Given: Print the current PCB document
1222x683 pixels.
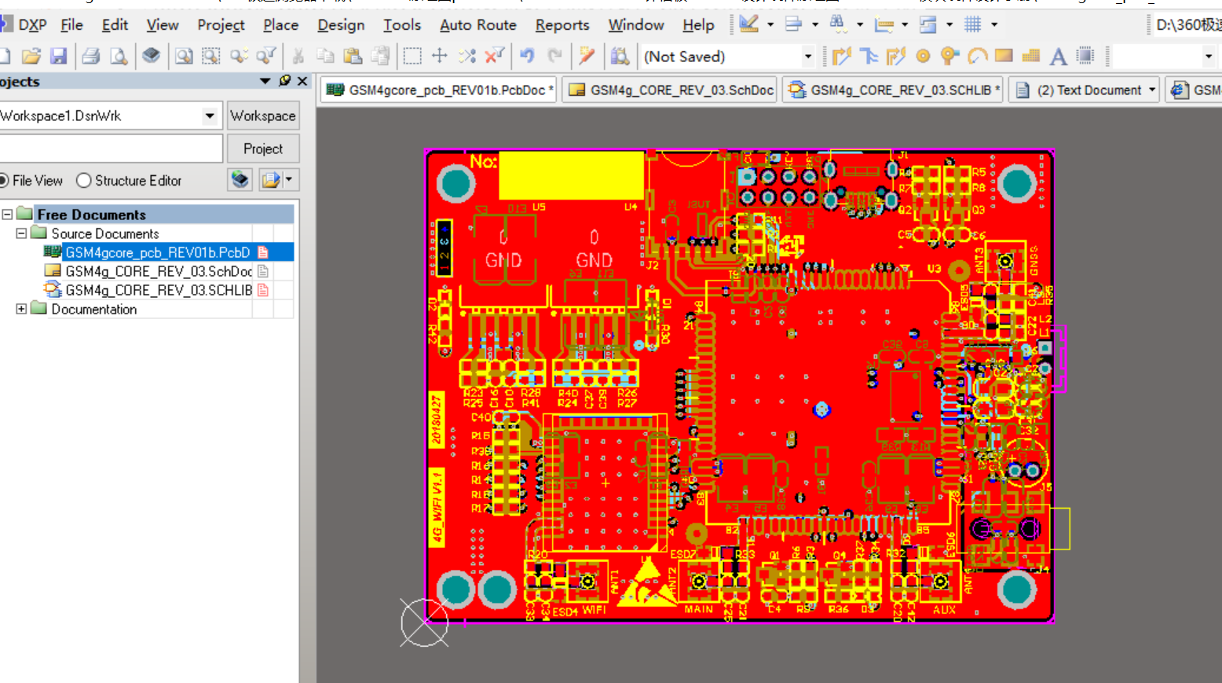Looking at the screenshot, I should pos(90,56).
